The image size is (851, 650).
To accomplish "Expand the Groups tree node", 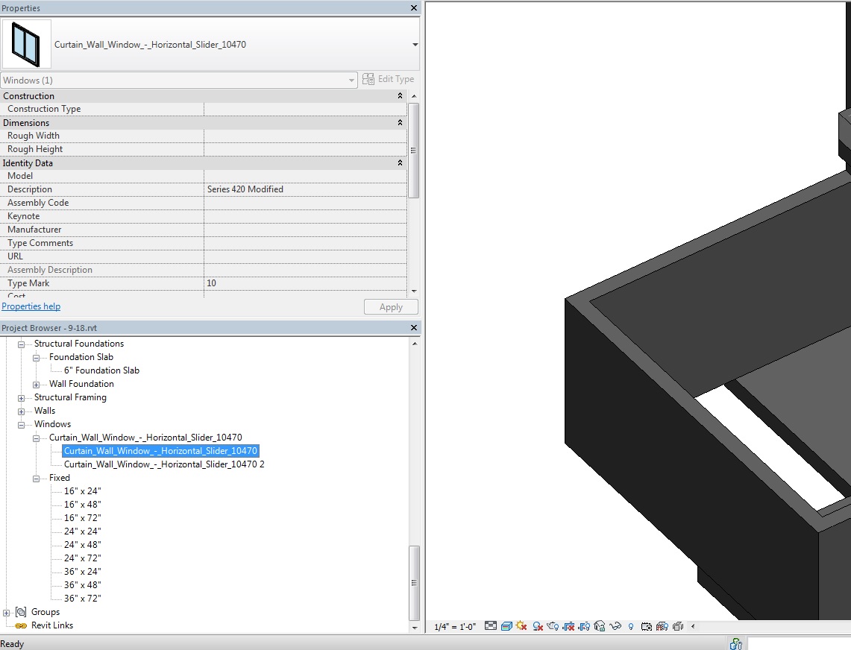I will 7,613.
